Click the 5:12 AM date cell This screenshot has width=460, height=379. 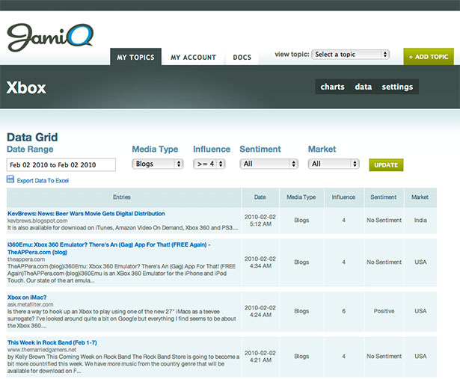coord(260,221)
